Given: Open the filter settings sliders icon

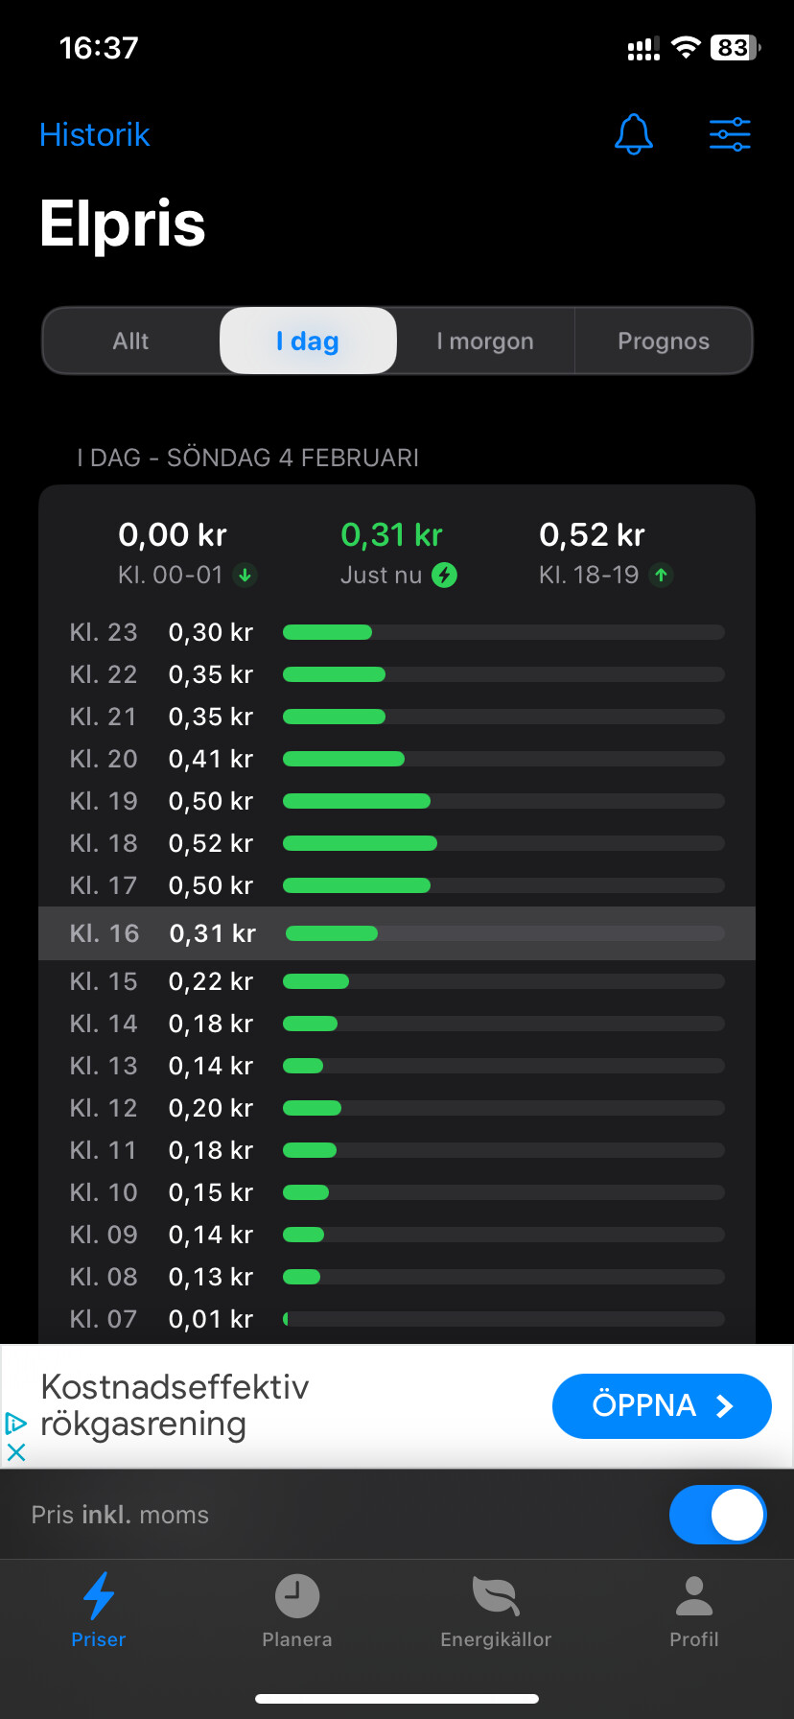Looking at the screenshot, I should [x=730, y=134].
